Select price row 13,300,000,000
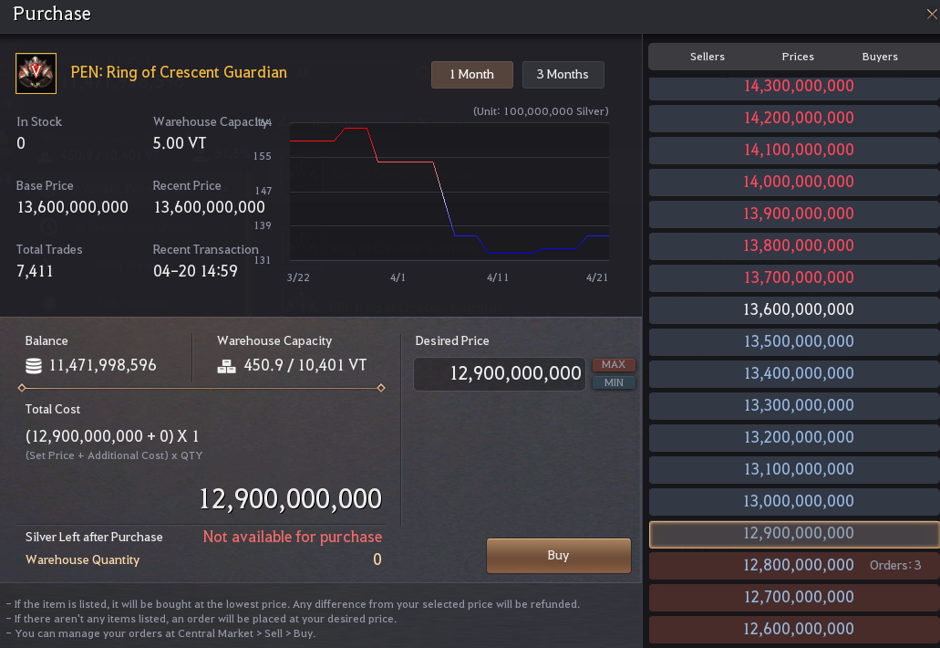940x648 pixels. (x=794, y=405)
